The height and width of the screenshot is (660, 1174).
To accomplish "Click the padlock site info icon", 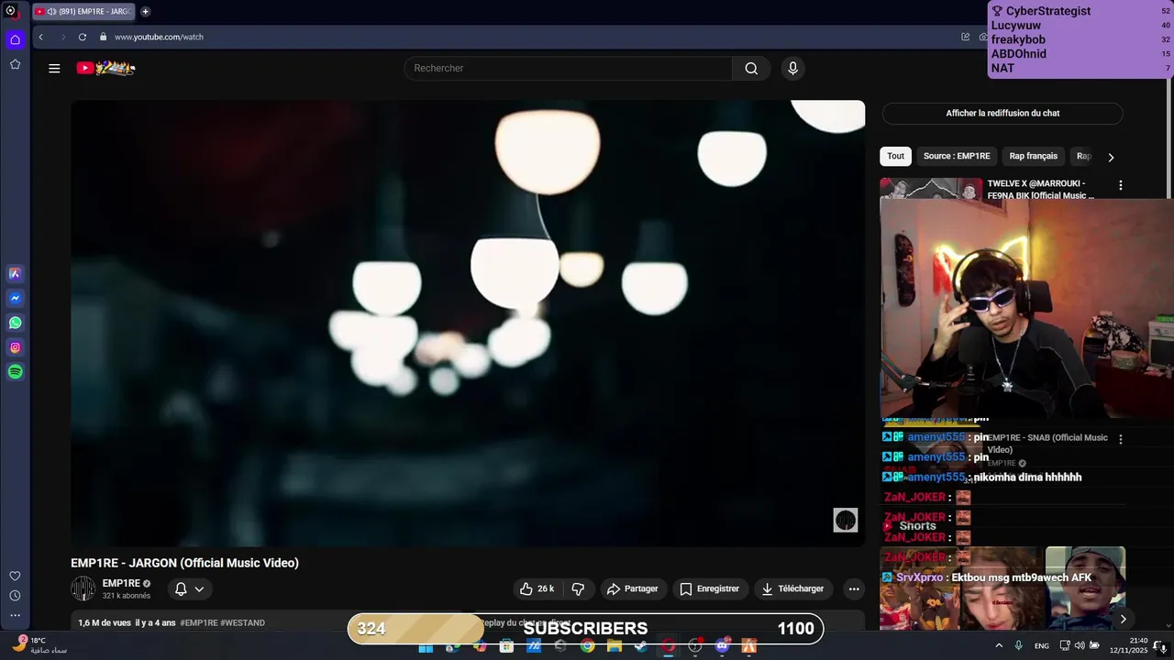I will point(104,37).
